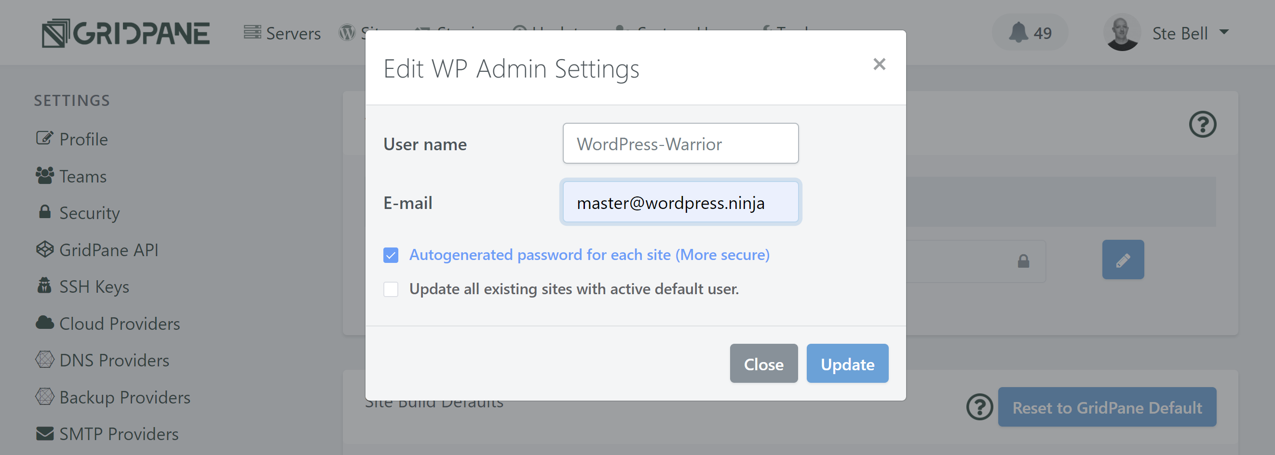Expand the Ste Bell account dropdown
The height and width of the screenshot is (455, 1275).
coord(1224,32)
